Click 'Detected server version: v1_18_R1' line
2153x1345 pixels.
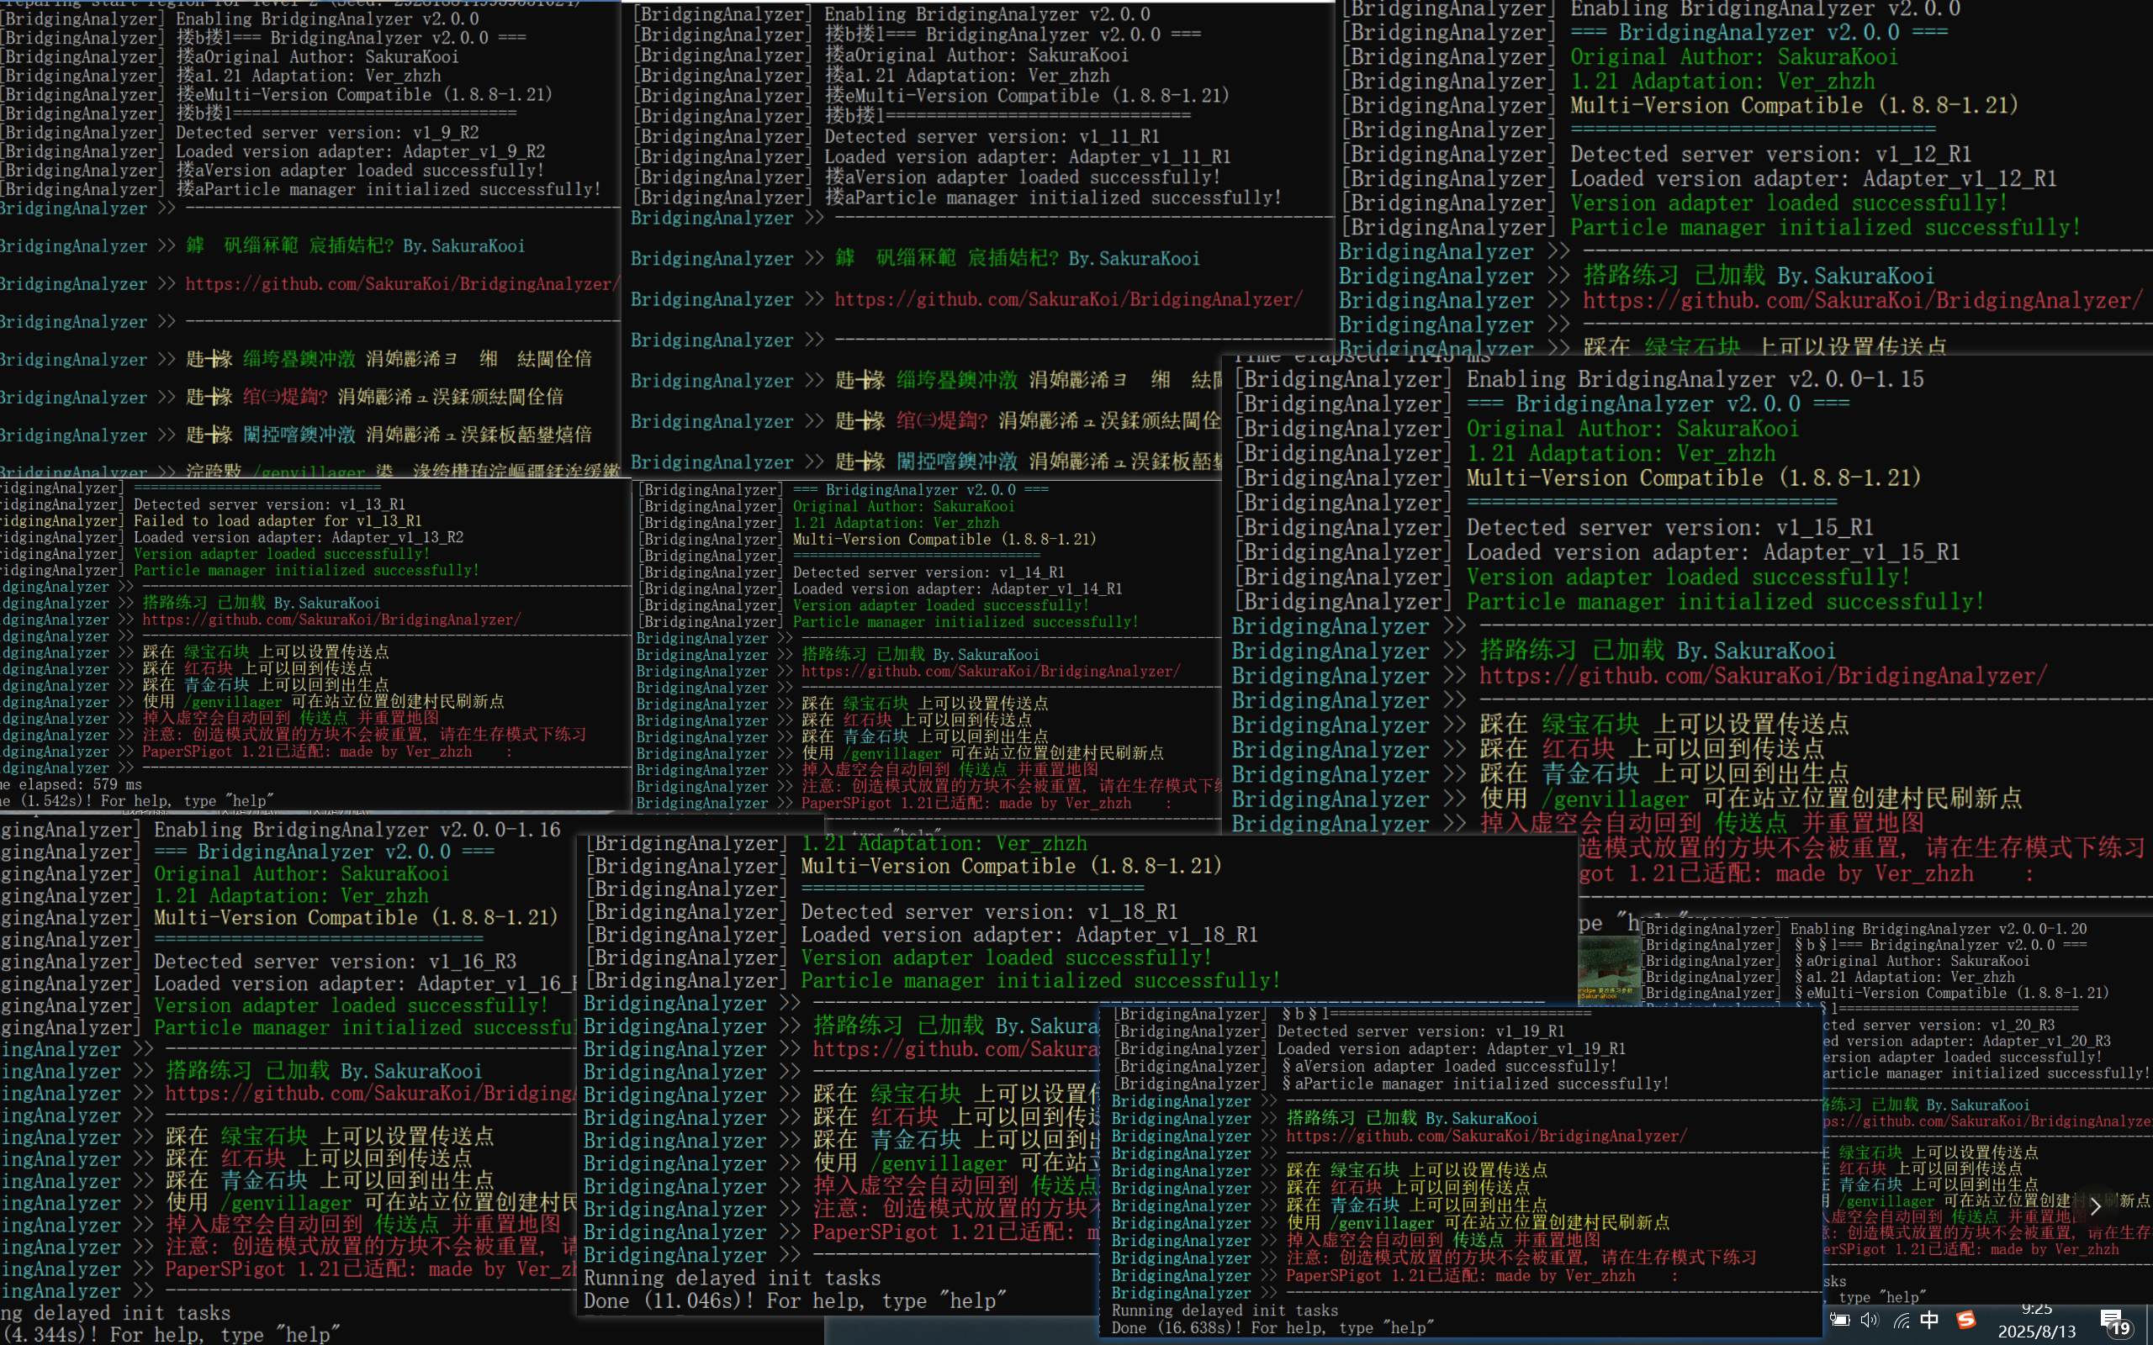coord(989,912)
